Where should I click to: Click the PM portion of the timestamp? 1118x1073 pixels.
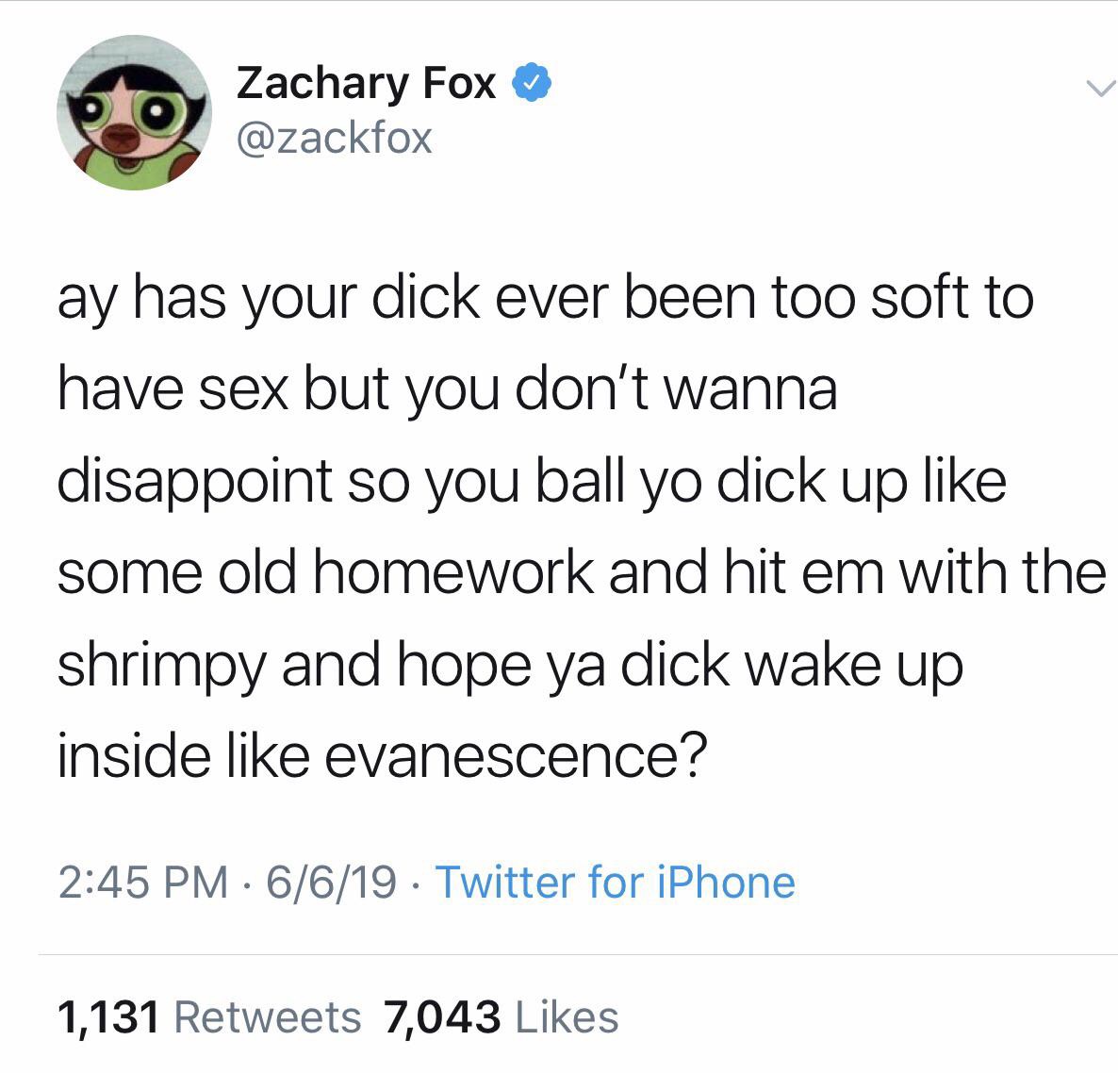[195, 883]
